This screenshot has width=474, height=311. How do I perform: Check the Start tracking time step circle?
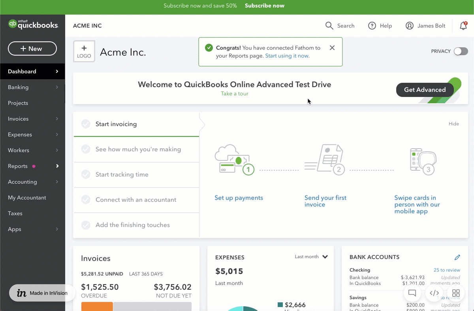click(x=86, y=175)
